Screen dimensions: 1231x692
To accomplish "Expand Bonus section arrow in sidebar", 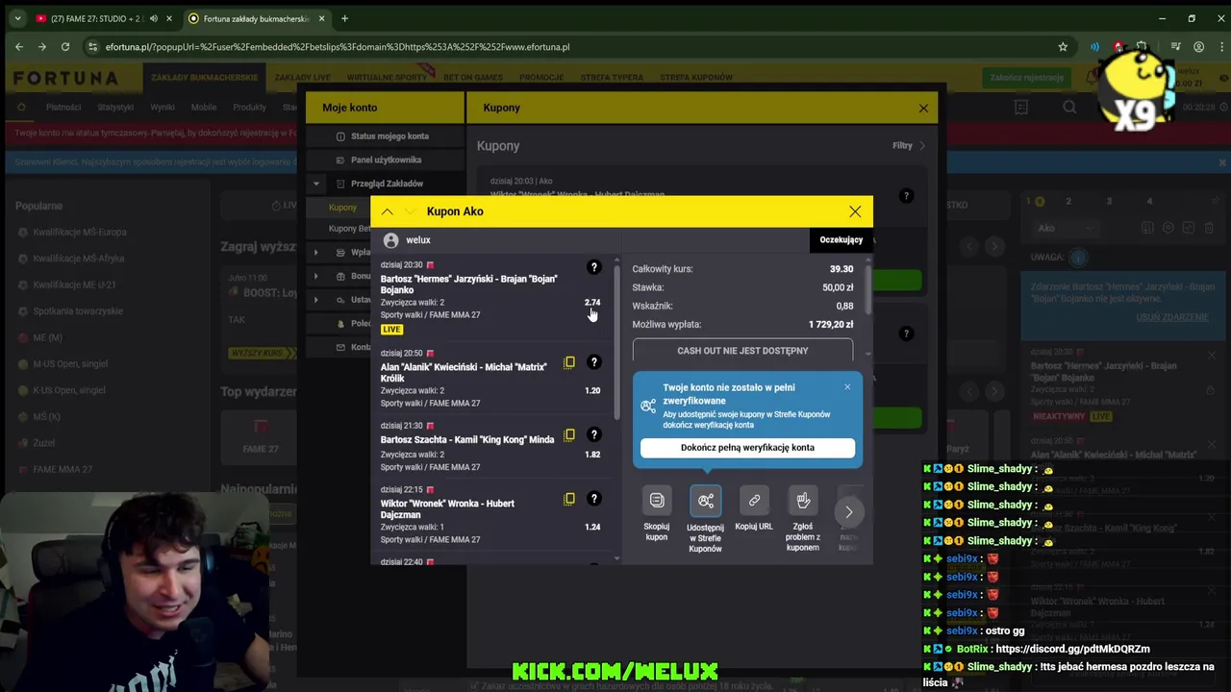I will point(316,276).
